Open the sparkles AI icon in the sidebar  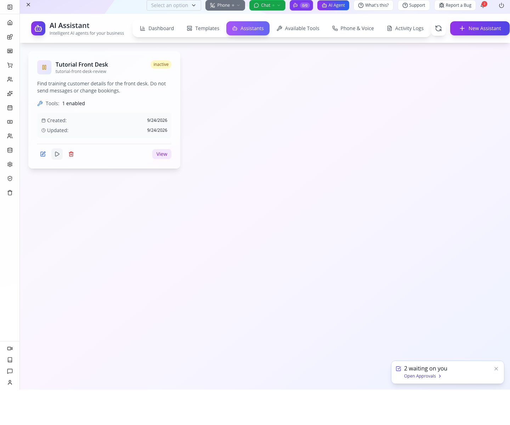click(10, 93)
